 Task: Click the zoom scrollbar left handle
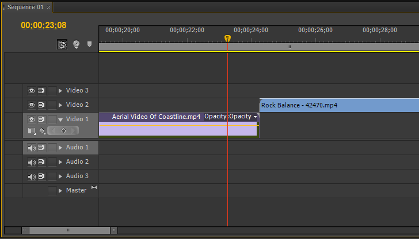(x=25, y=230)
